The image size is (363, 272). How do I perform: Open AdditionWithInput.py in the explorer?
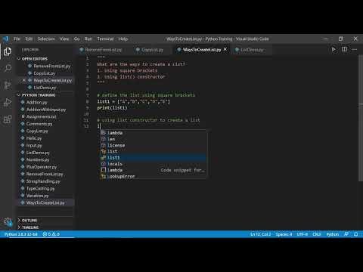coord(45,110)
